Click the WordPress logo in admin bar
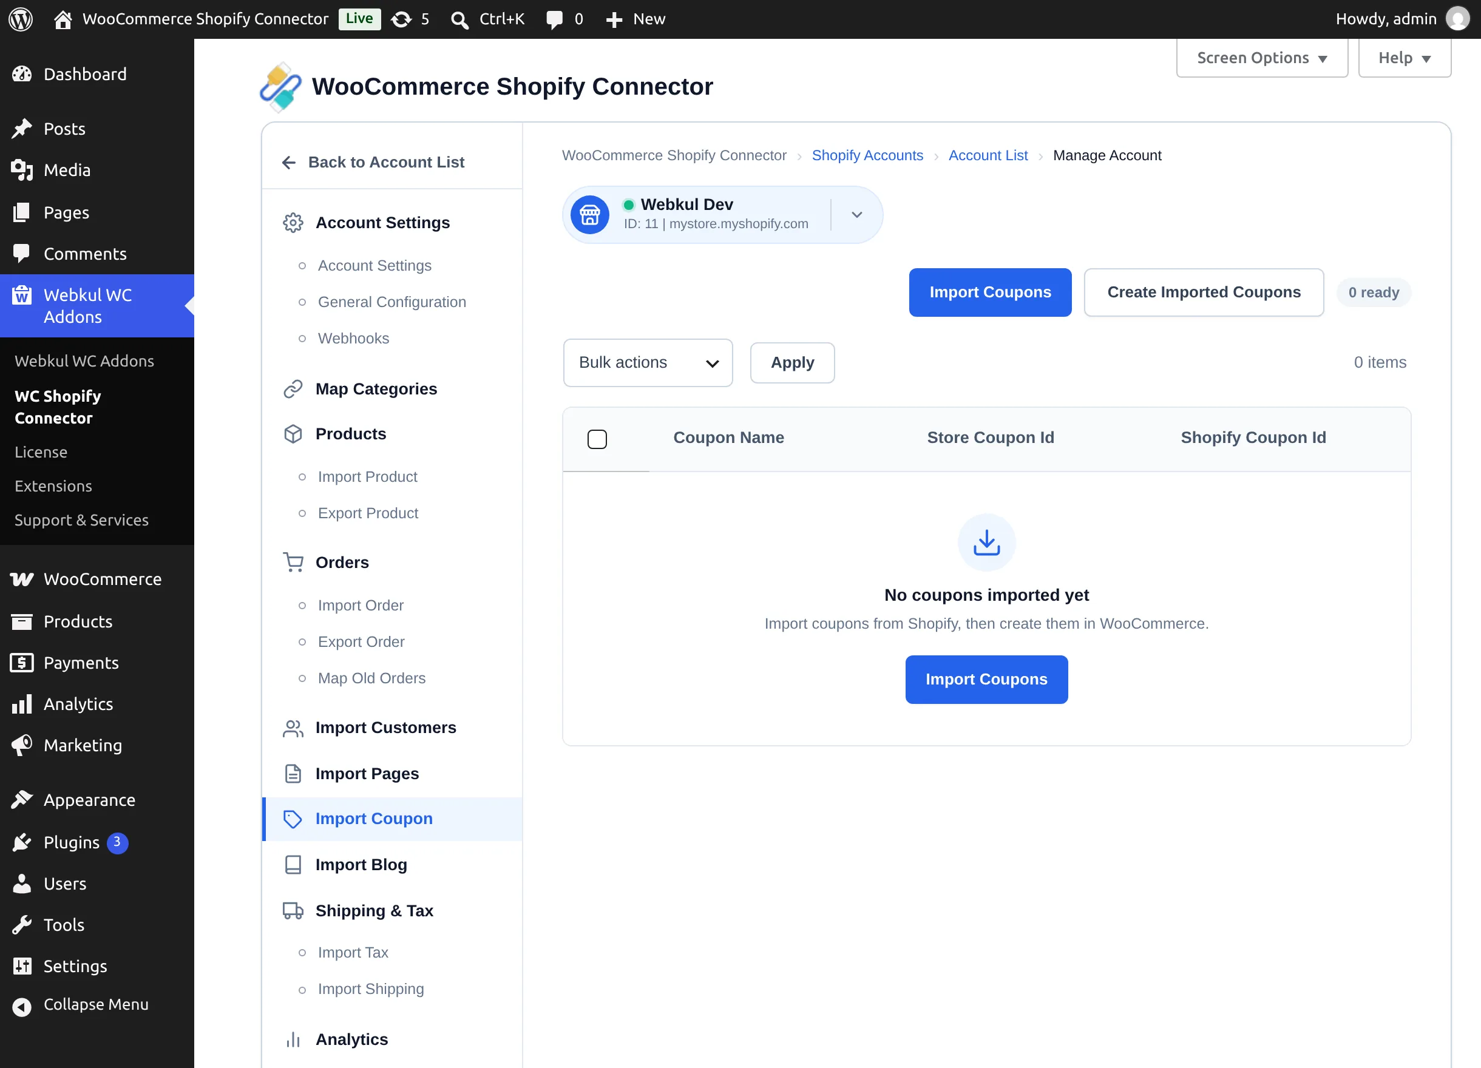This screenshot has width=1481, height=1068. point(20,19)
